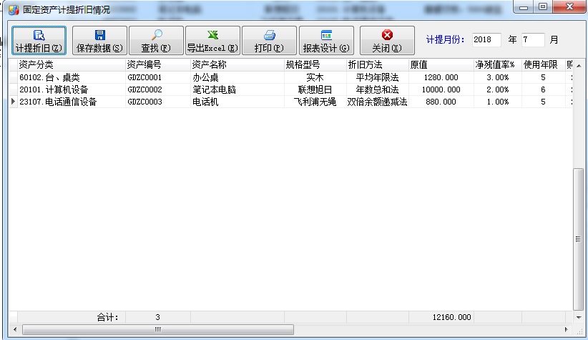
Task: Click specification cell 飞利浦无绳
Action: [x=315, y=102]
